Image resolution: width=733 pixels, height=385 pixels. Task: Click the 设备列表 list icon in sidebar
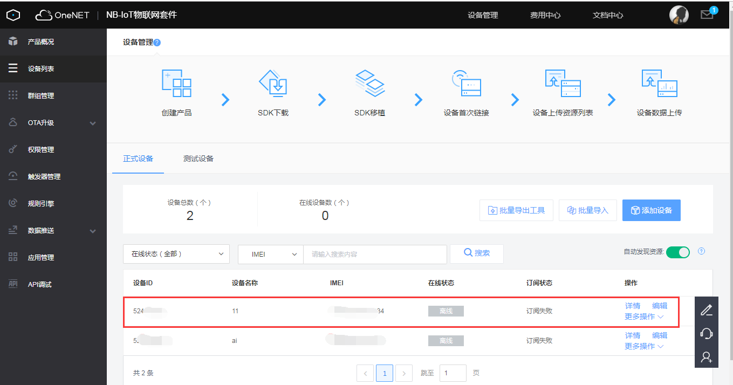(x=13, y=68)
